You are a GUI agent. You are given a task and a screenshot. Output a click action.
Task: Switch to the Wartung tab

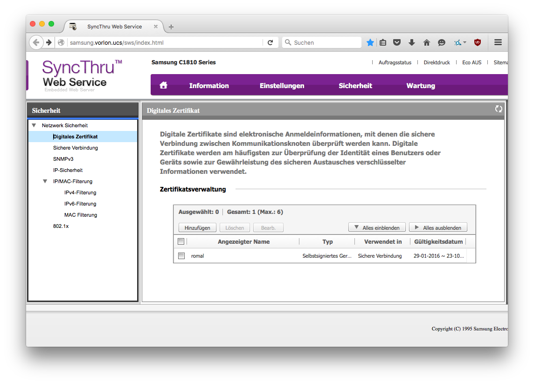tap(420, 86)
